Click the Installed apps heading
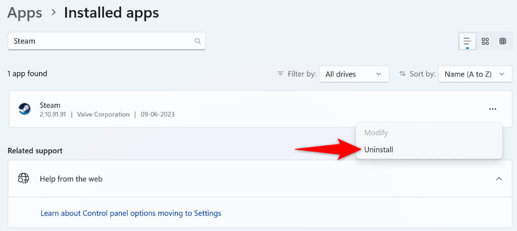The image size is (517, 231). pos(111,13)
